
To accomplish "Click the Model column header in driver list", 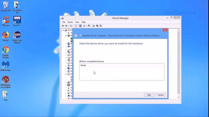I will click(x=122, y=65).
